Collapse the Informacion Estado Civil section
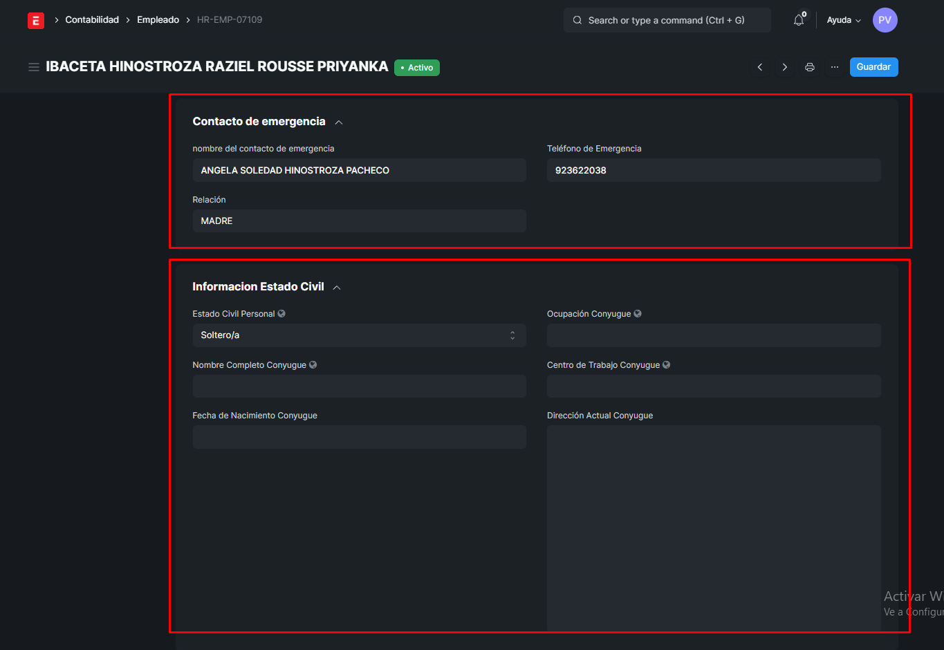Screen dimensions: 944x650 337,288
